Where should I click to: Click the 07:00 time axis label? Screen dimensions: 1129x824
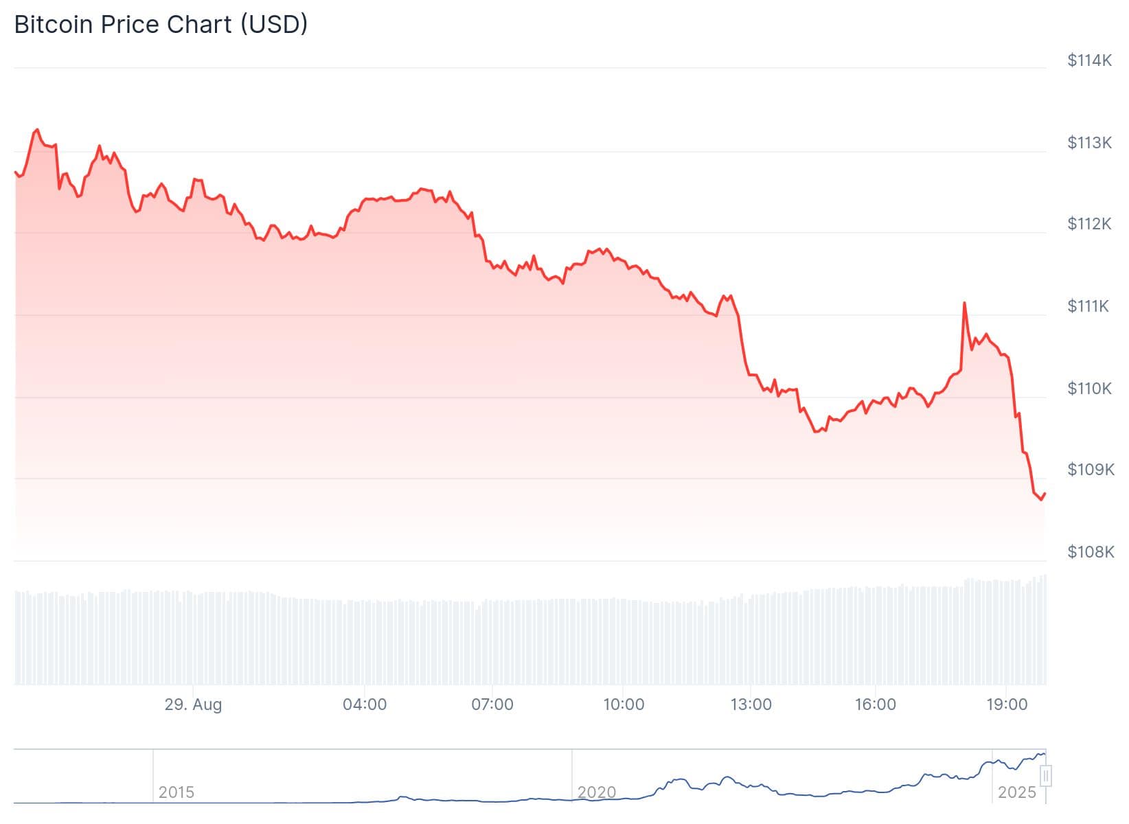pos(492,705)
